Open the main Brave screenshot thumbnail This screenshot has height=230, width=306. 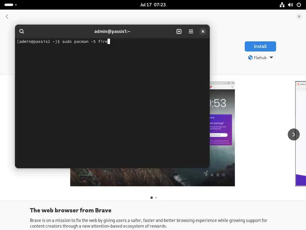click(x=222, y=134)
